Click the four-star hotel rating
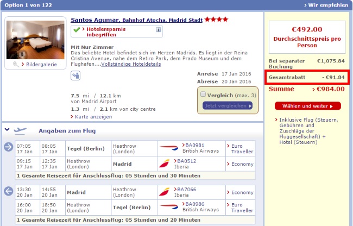This screenshot has height=226, width=353. [x=216, y=20]
